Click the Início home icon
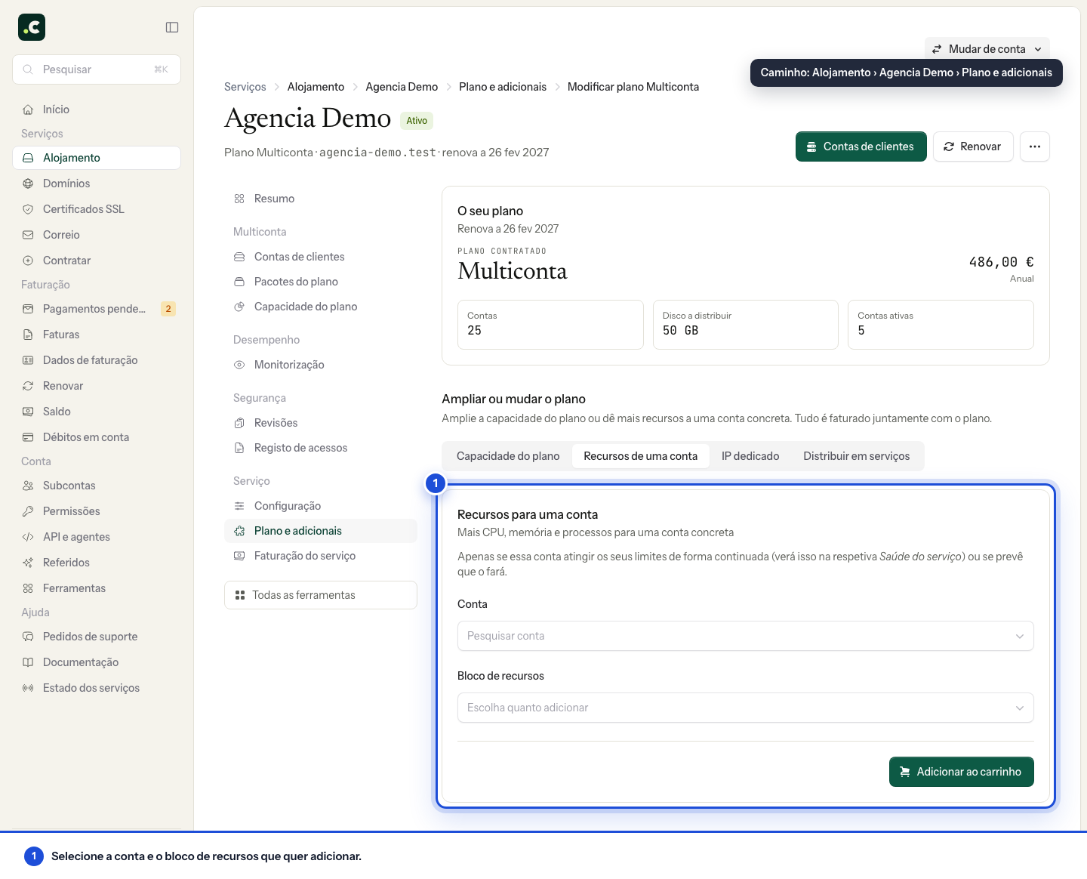The height and width of the screenshot is (879, 1087). [x=28, y=109]
